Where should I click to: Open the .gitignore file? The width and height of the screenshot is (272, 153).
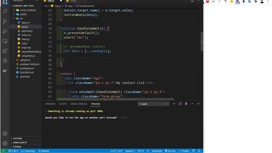pos(25,60)
